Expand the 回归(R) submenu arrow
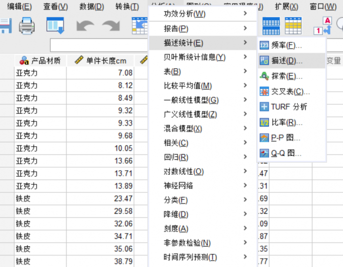The image size is (343, 267). 245,157
